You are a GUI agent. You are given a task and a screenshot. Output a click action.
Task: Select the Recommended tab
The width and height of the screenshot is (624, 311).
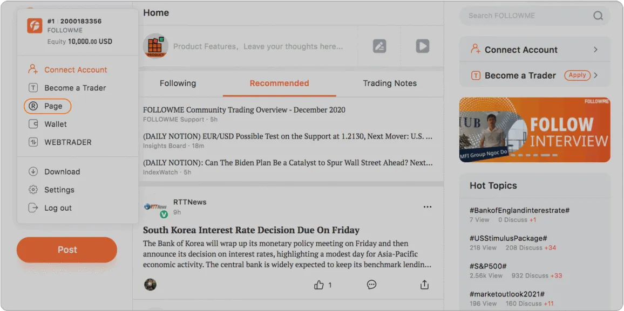280,84
